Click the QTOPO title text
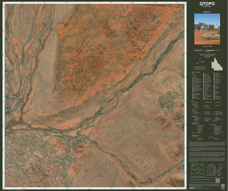The image size is (228, 191). click(x=207, y=4)
